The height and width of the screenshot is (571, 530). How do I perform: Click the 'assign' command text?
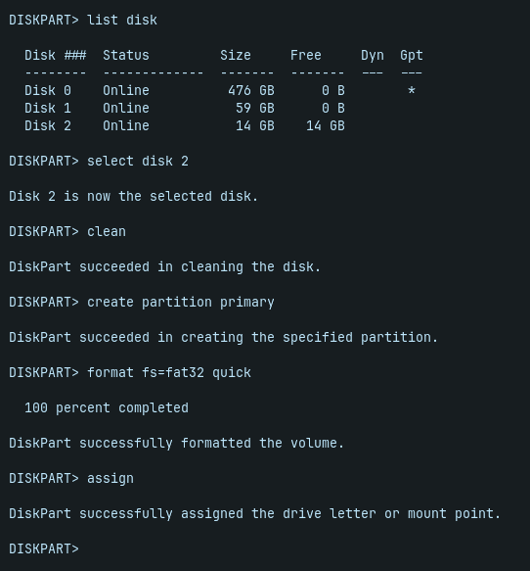coord(110,479)
